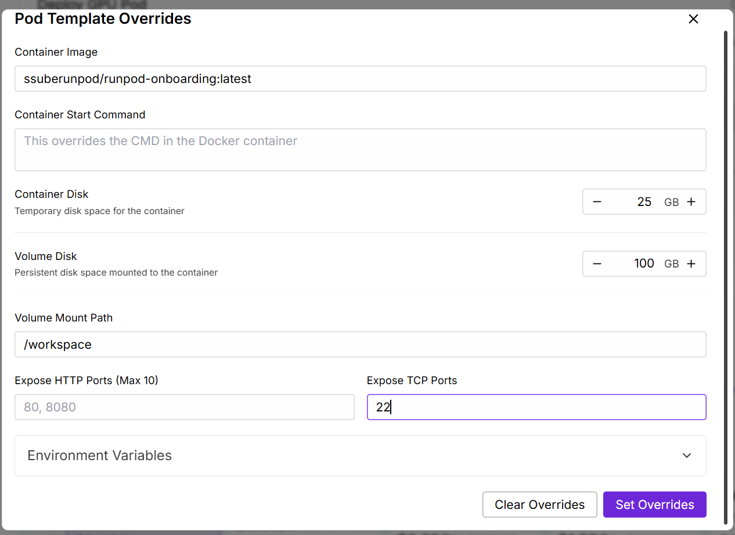Click the Environment Variables section title
The height and width of the screenshot is (535, 735).
tap(99, 456)
